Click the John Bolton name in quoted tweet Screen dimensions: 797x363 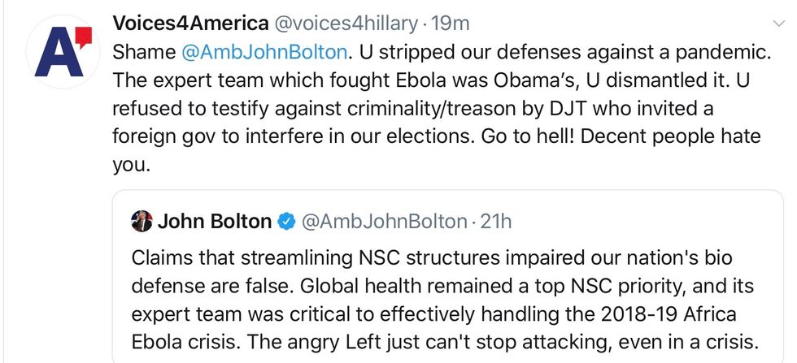pos(214,221)
